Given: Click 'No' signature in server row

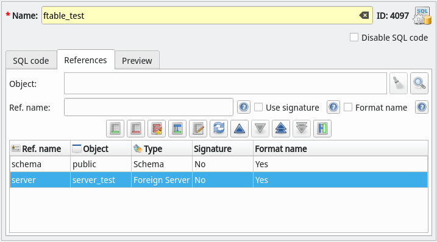Looking at the screenshot, I should [x=222, y=180].
